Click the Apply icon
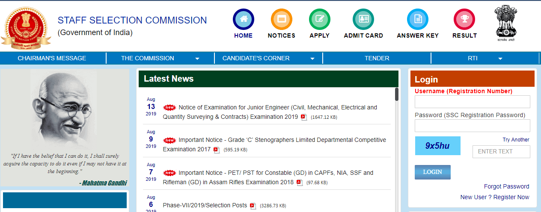The image size is (541, 212). pyautogui.click(x=319, y=19)
